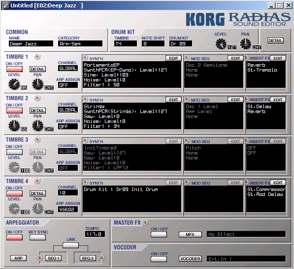Click the red icon beside Timbre 2 title

(37, 98)
